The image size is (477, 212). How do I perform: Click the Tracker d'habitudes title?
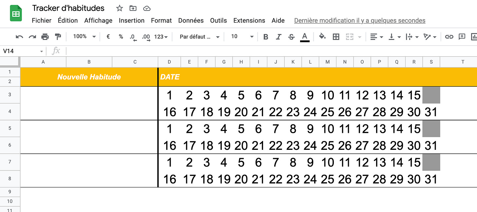point(68,8)
